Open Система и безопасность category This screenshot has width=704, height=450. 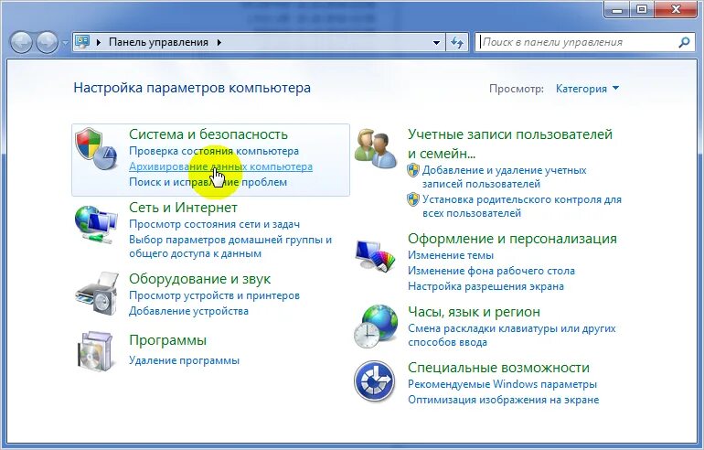point(208,134)
